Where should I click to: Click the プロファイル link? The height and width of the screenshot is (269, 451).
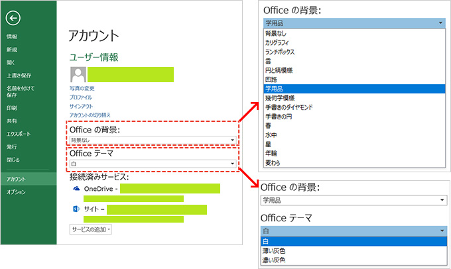click(x=81, y=97)
